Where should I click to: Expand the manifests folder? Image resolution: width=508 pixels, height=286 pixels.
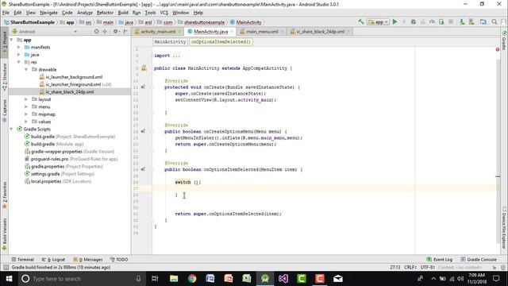tap(19, 47)
